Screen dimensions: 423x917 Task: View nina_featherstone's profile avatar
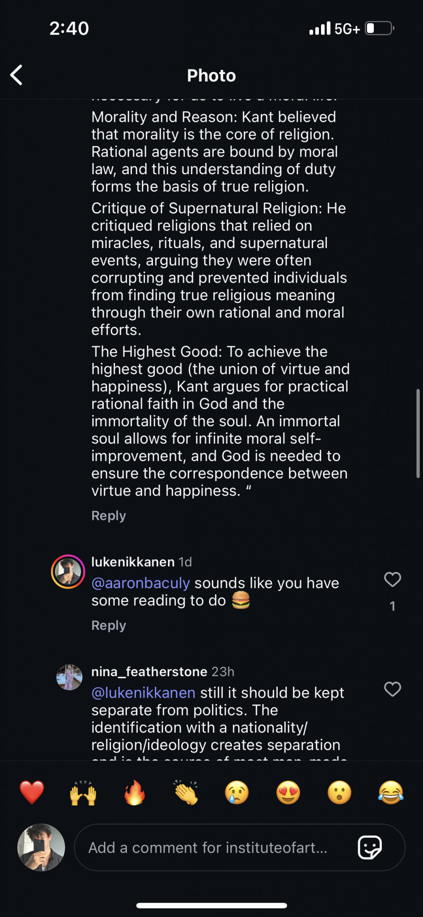click(69, 677)
